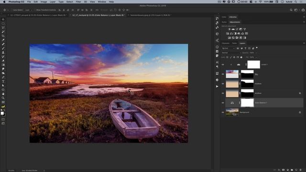Screen dimensions: 306x172
Task: Hide the Background layer
Action: [223, 112]
